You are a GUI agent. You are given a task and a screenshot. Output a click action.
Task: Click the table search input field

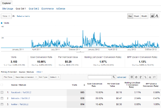(x=100, y=77)
